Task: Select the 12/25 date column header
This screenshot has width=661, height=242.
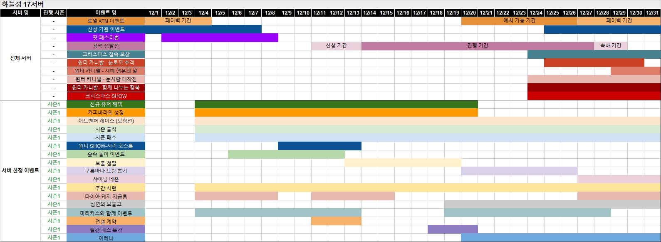Action: [x=552, y=12]
